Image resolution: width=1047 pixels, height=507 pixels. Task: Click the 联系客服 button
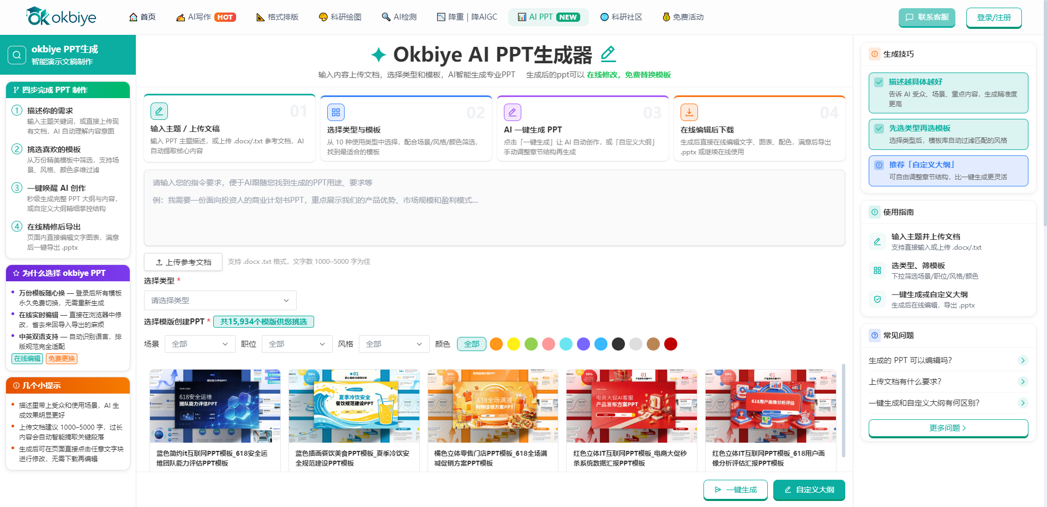[x=927, y=17]
